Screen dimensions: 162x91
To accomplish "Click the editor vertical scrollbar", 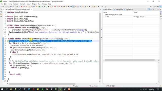I will pos(100,46).
